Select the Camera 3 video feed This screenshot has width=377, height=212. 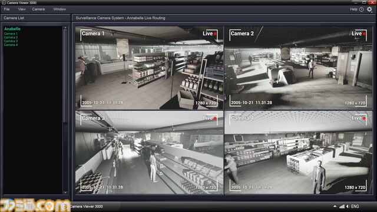(x=149, y=153)
